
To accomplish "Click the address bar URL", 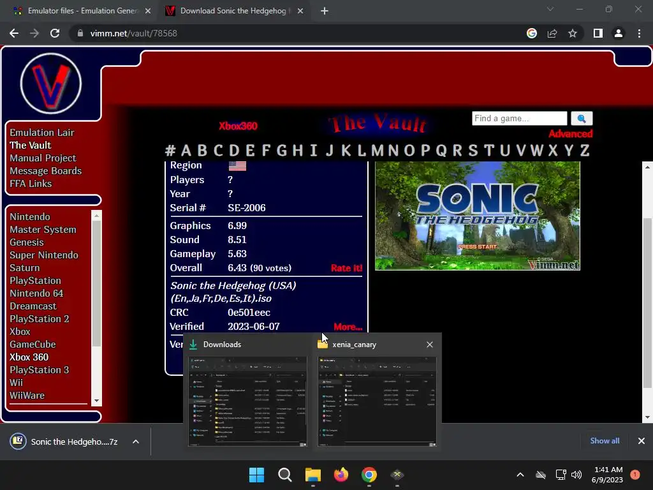I will click(x=134, y=33).
